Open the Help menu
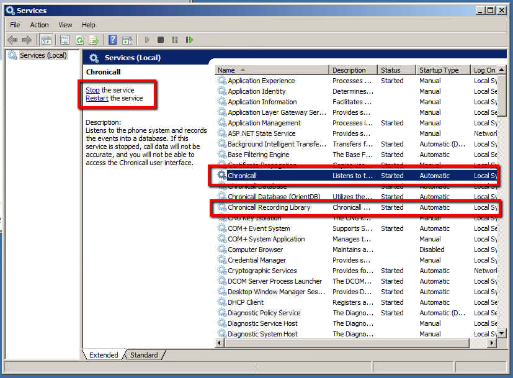 (x=88, y=25)
